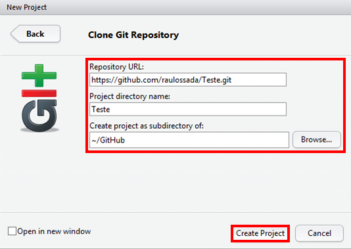Image resolution: width=351 pixels, height=249 pixels.
Task: Confirm cloning with Create Project button
Action: pos(260,233)
